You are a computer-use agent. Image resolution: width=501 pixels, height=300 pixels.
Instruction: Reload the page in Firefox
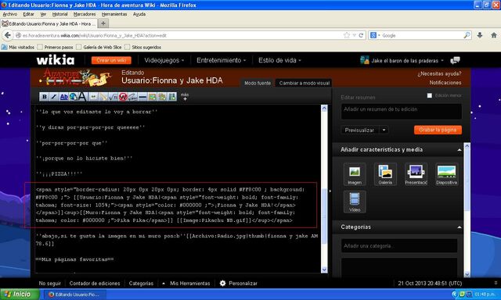(361, 35)
